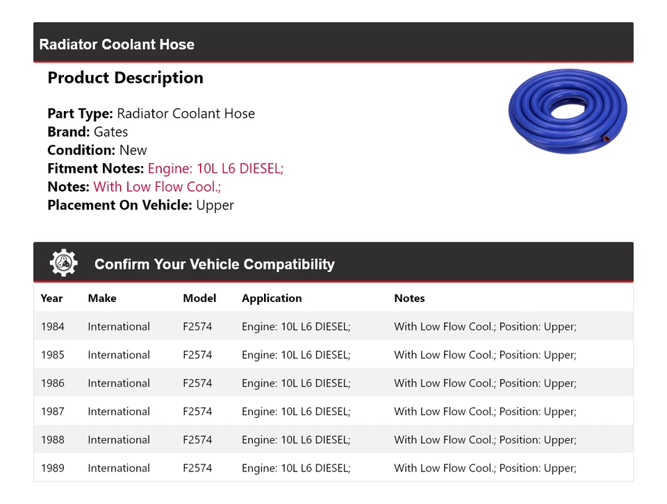Click the Model column header
The height and width of the screenshot is (504, 667).
(x=199, y=299)
